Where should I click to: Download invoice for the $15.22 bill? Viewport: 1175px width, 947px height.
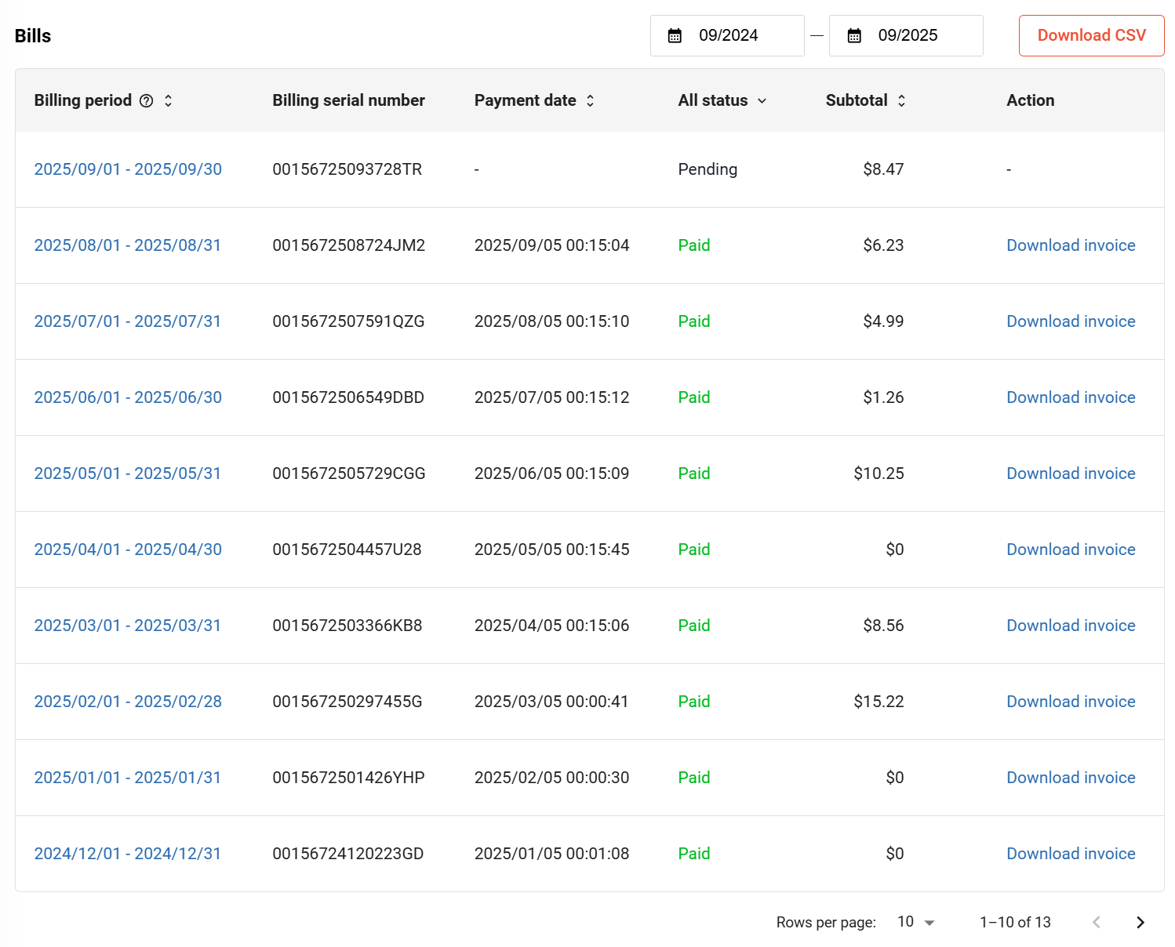[1071, 702]
